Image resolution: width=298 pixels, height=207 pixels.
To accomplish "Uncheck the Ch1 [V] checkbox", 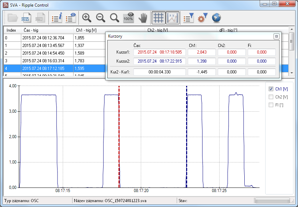I will 271,89.
